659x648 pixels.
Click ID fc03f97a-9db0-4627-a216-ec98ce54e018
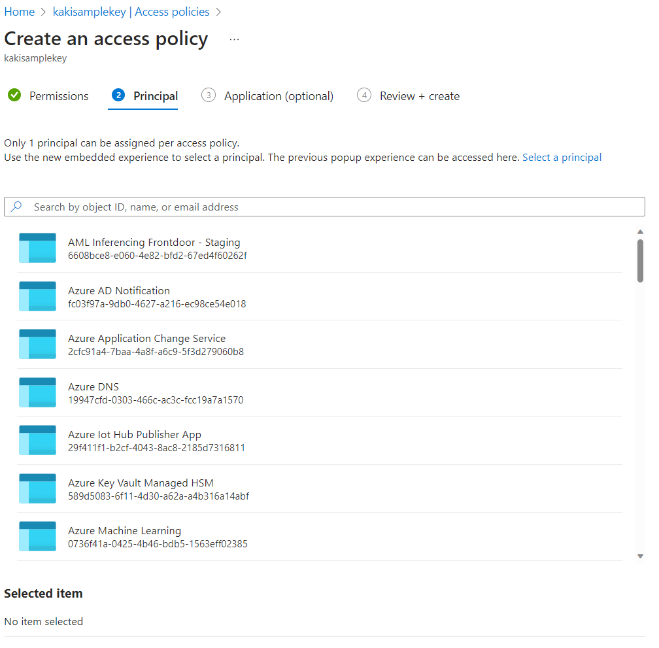tap(157, 304)
